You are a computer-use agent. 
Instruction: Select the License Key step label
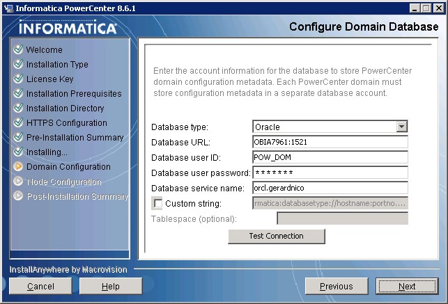(x=50, y=79)
